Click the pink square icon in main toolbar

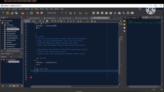pyautogui.click(x=94, y=13)
